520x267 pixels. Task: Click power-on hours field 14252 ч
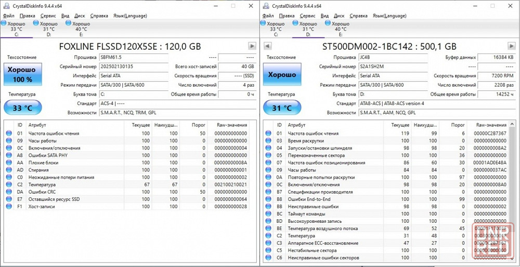497,95
